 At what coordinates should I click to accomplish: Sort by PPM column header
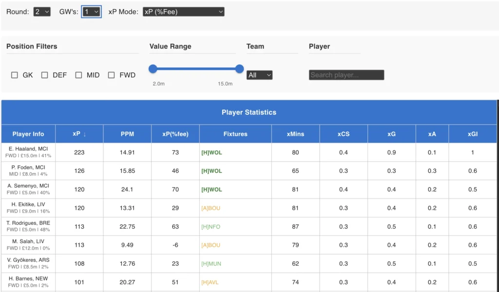click(x=127, y=134)
